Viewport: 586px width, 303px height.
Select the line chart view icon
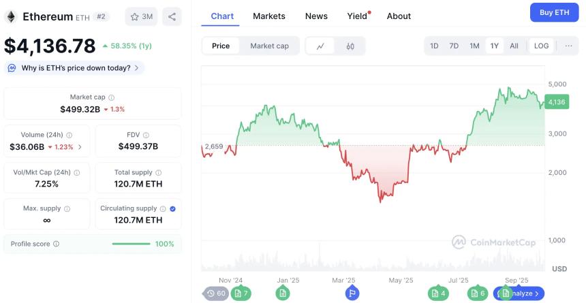(320, 46)
